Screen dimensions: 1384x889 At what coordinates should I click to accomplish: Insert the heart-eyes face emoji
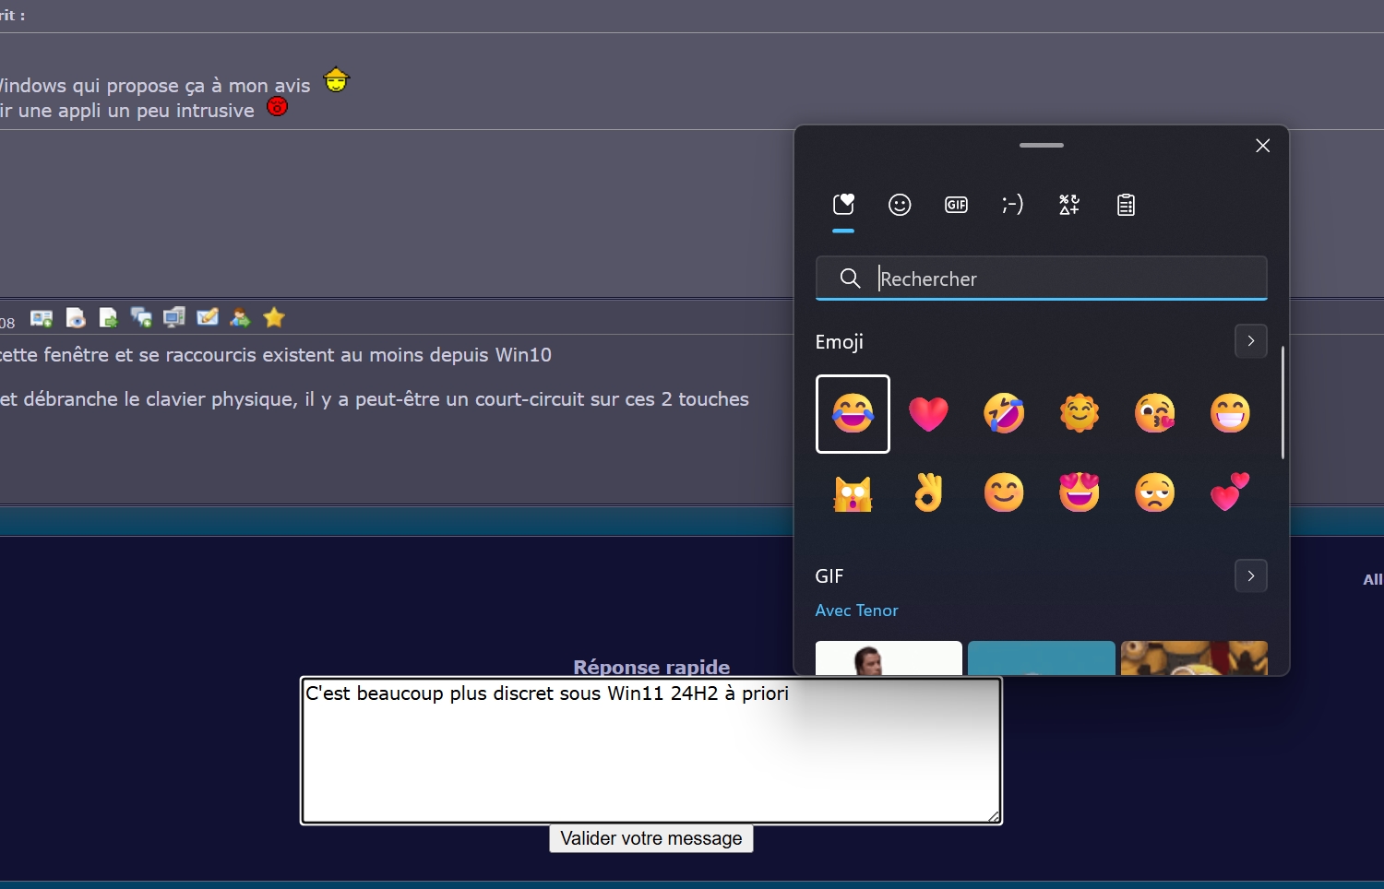[1080, 493]
